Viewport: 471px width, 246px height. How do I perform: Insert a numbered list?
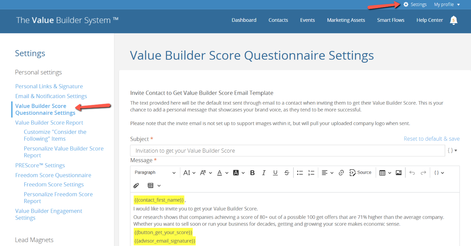pos(311,173)
